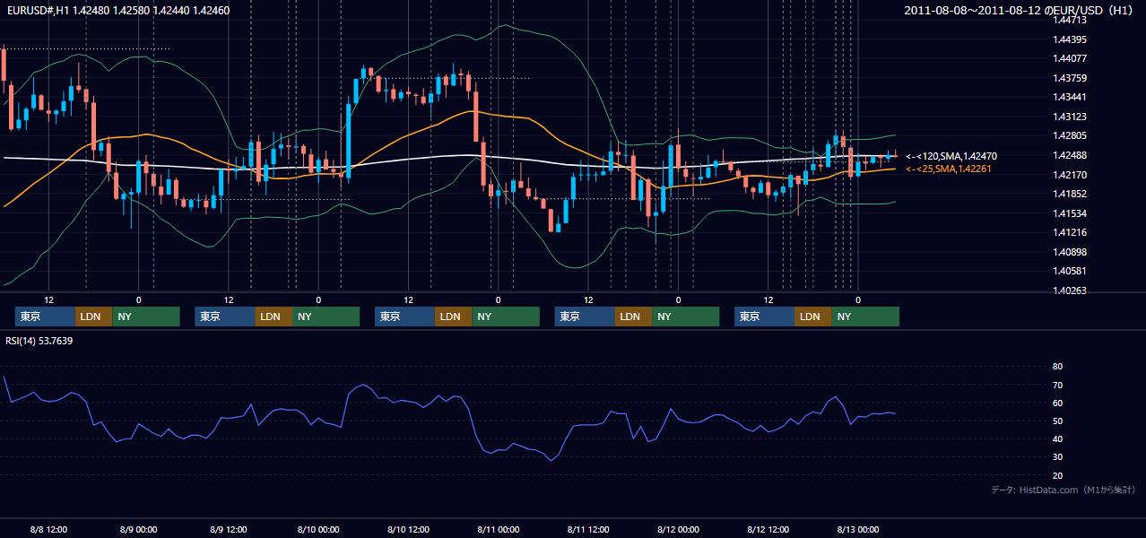This screenshot has height=538, width=1146.
Task: Click price axis value 1.41216
Action: tap(1070, 232)
